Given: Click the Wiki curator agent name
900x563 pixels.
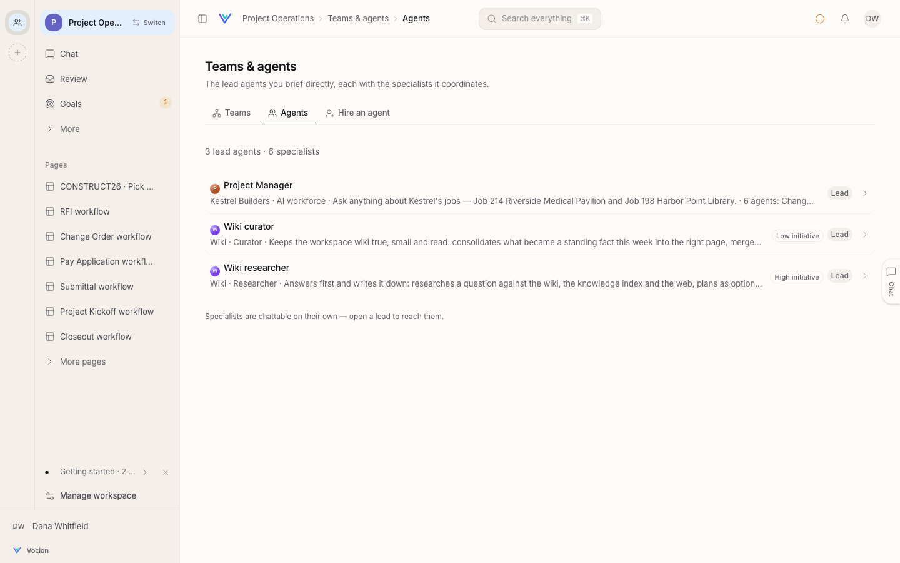Looking at the screenshot, I should pyautogui.click(x=249, y=226).
